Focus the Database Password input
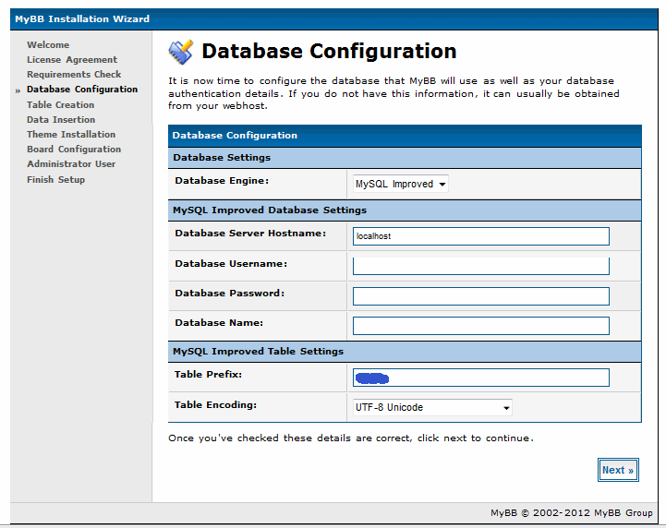 [481, 296]
